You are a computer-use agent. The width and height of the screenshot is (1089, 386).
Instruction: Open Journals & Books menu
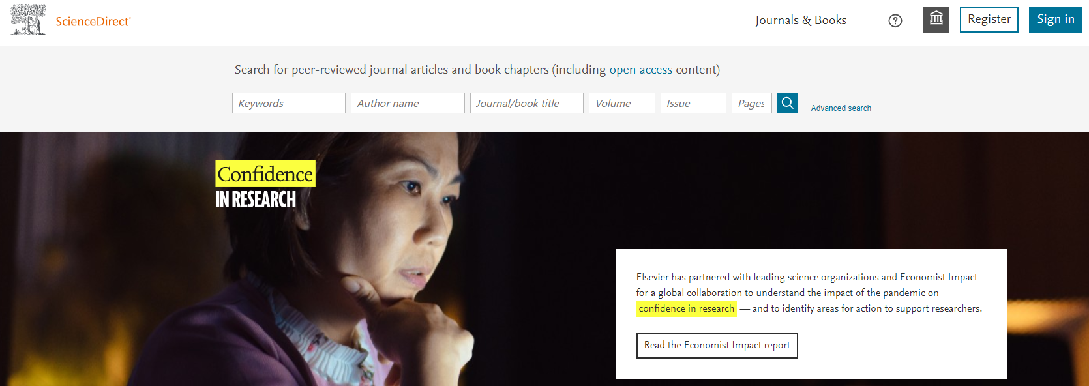tap(801, 20)
